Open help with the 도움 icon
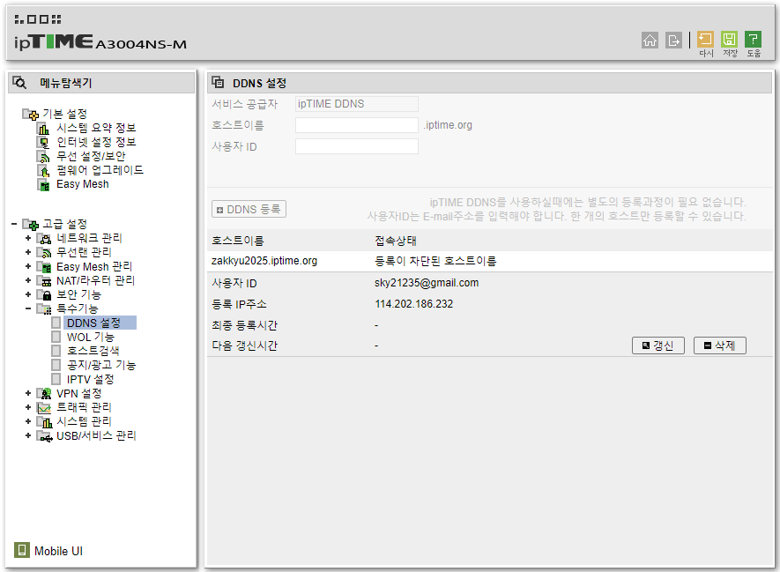Image resolution: width=780 pixels, height=572 pixels. tap(754, 40)
